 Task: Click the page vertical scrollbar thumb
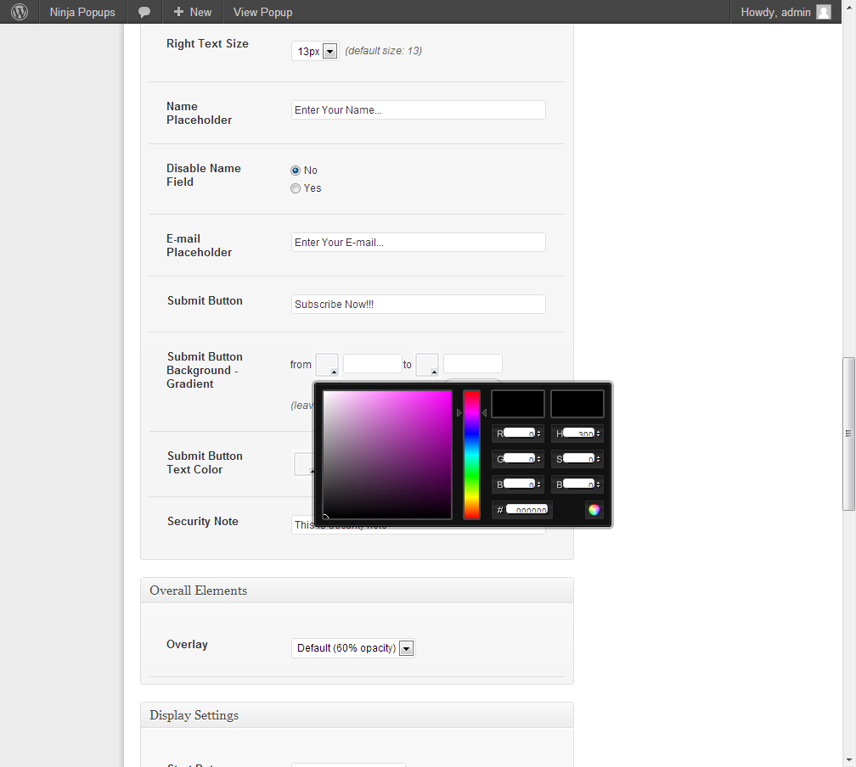(x=848, y=434)
